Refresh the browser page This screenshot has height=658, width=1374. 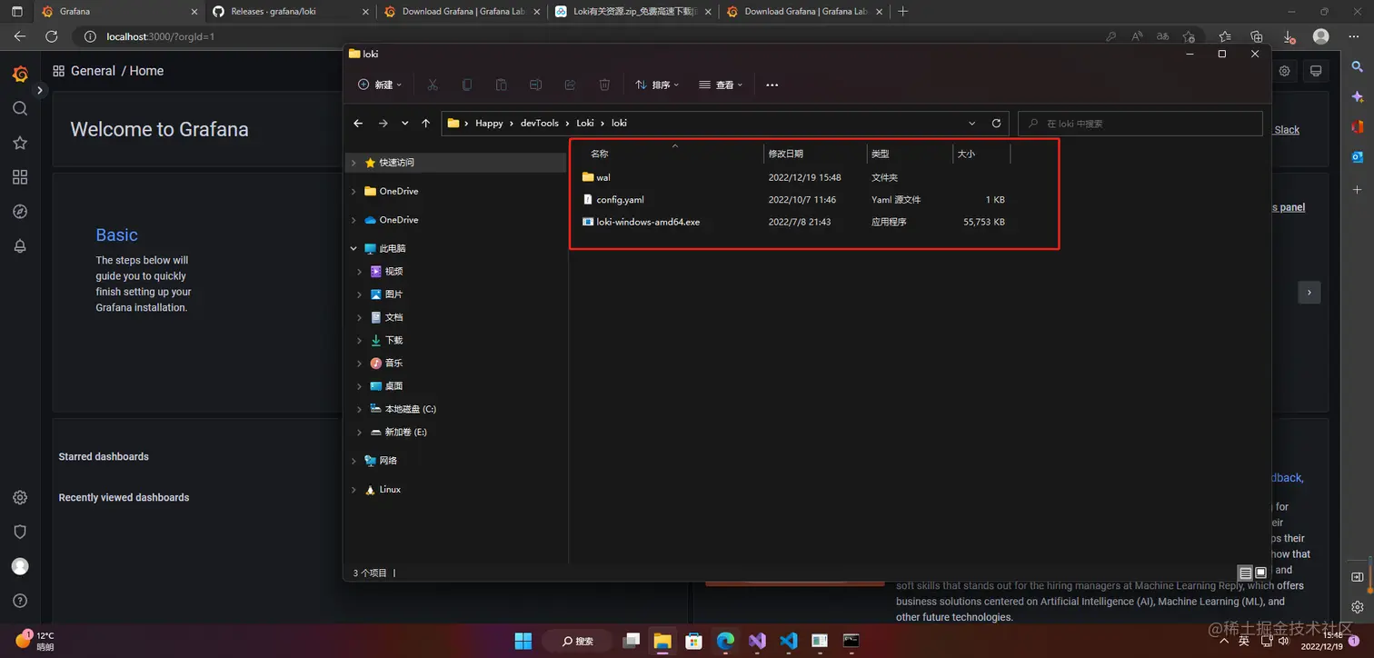(x=52, y=36)
